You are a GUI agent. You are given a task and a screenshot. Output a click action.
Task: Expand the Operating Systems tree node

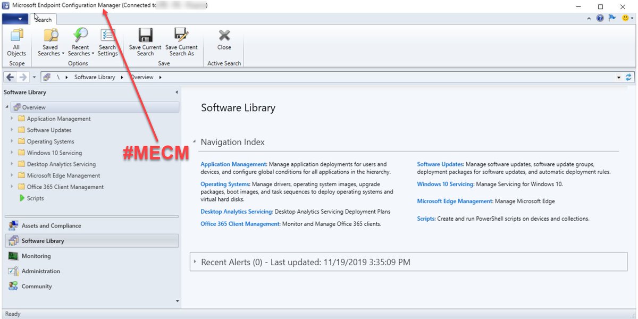point(13,141)
